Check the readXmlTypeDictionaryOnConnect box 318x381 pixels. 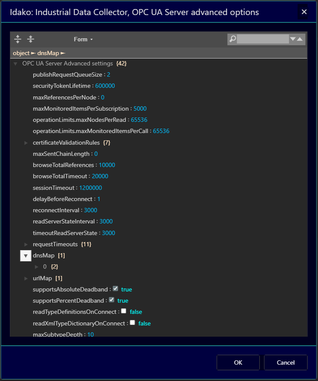tap(133, 322)
